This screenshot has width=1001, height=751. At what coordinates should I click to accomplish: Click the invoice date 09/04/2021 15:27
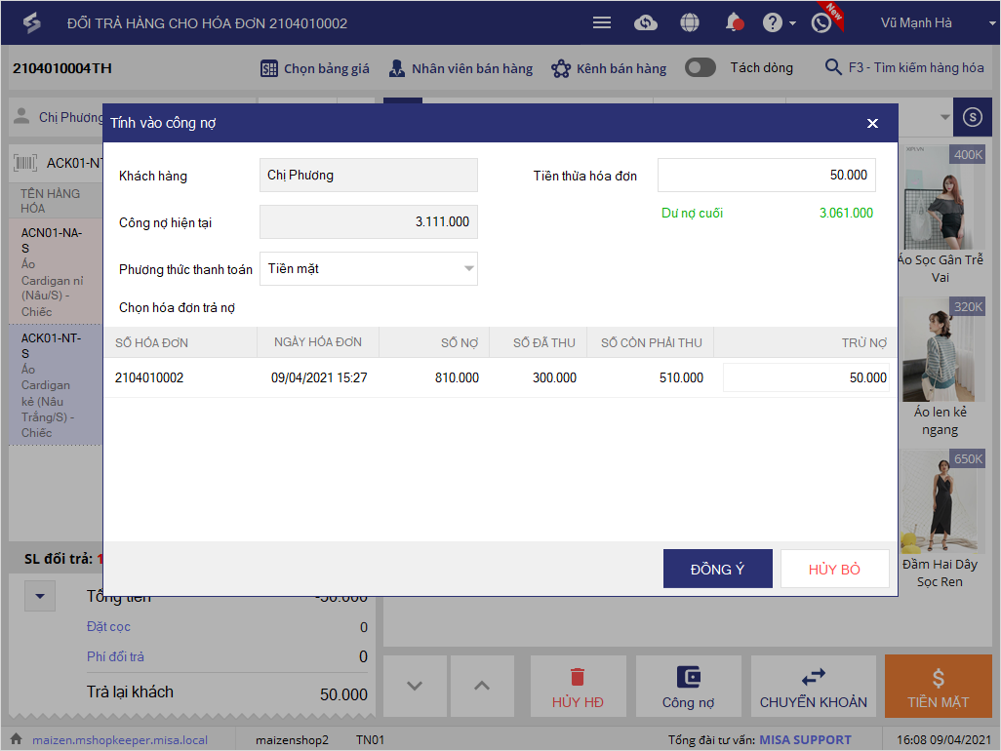[x=319, y=377]
